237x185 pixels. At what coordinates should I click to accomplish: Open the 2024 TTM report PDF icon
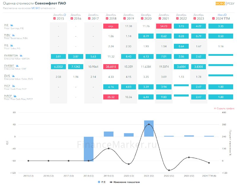[x=213, y=18]
